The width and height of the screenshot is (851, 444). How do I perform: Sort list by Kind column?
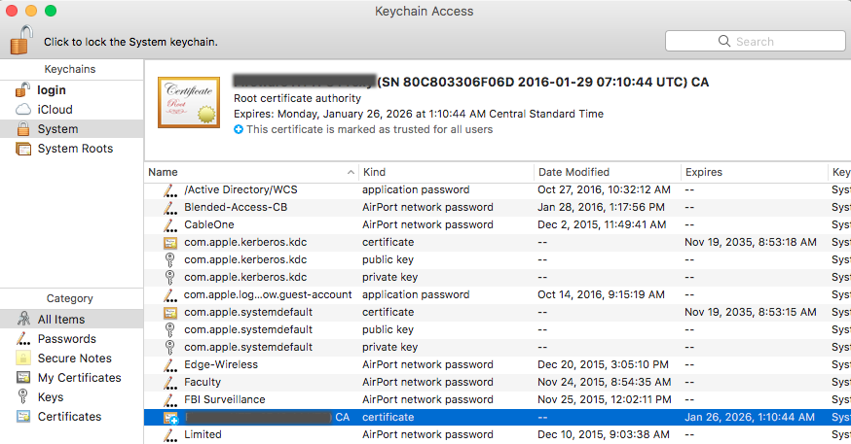click(446, 172)
